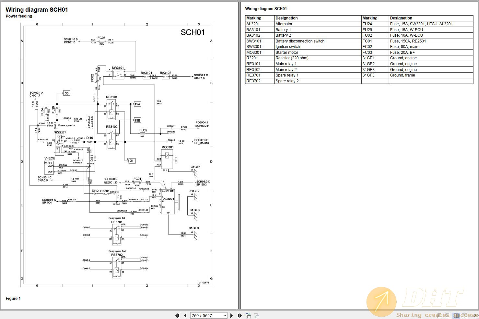Go to the next page
This screenshot has height=319, width=479.
point(231,315)
